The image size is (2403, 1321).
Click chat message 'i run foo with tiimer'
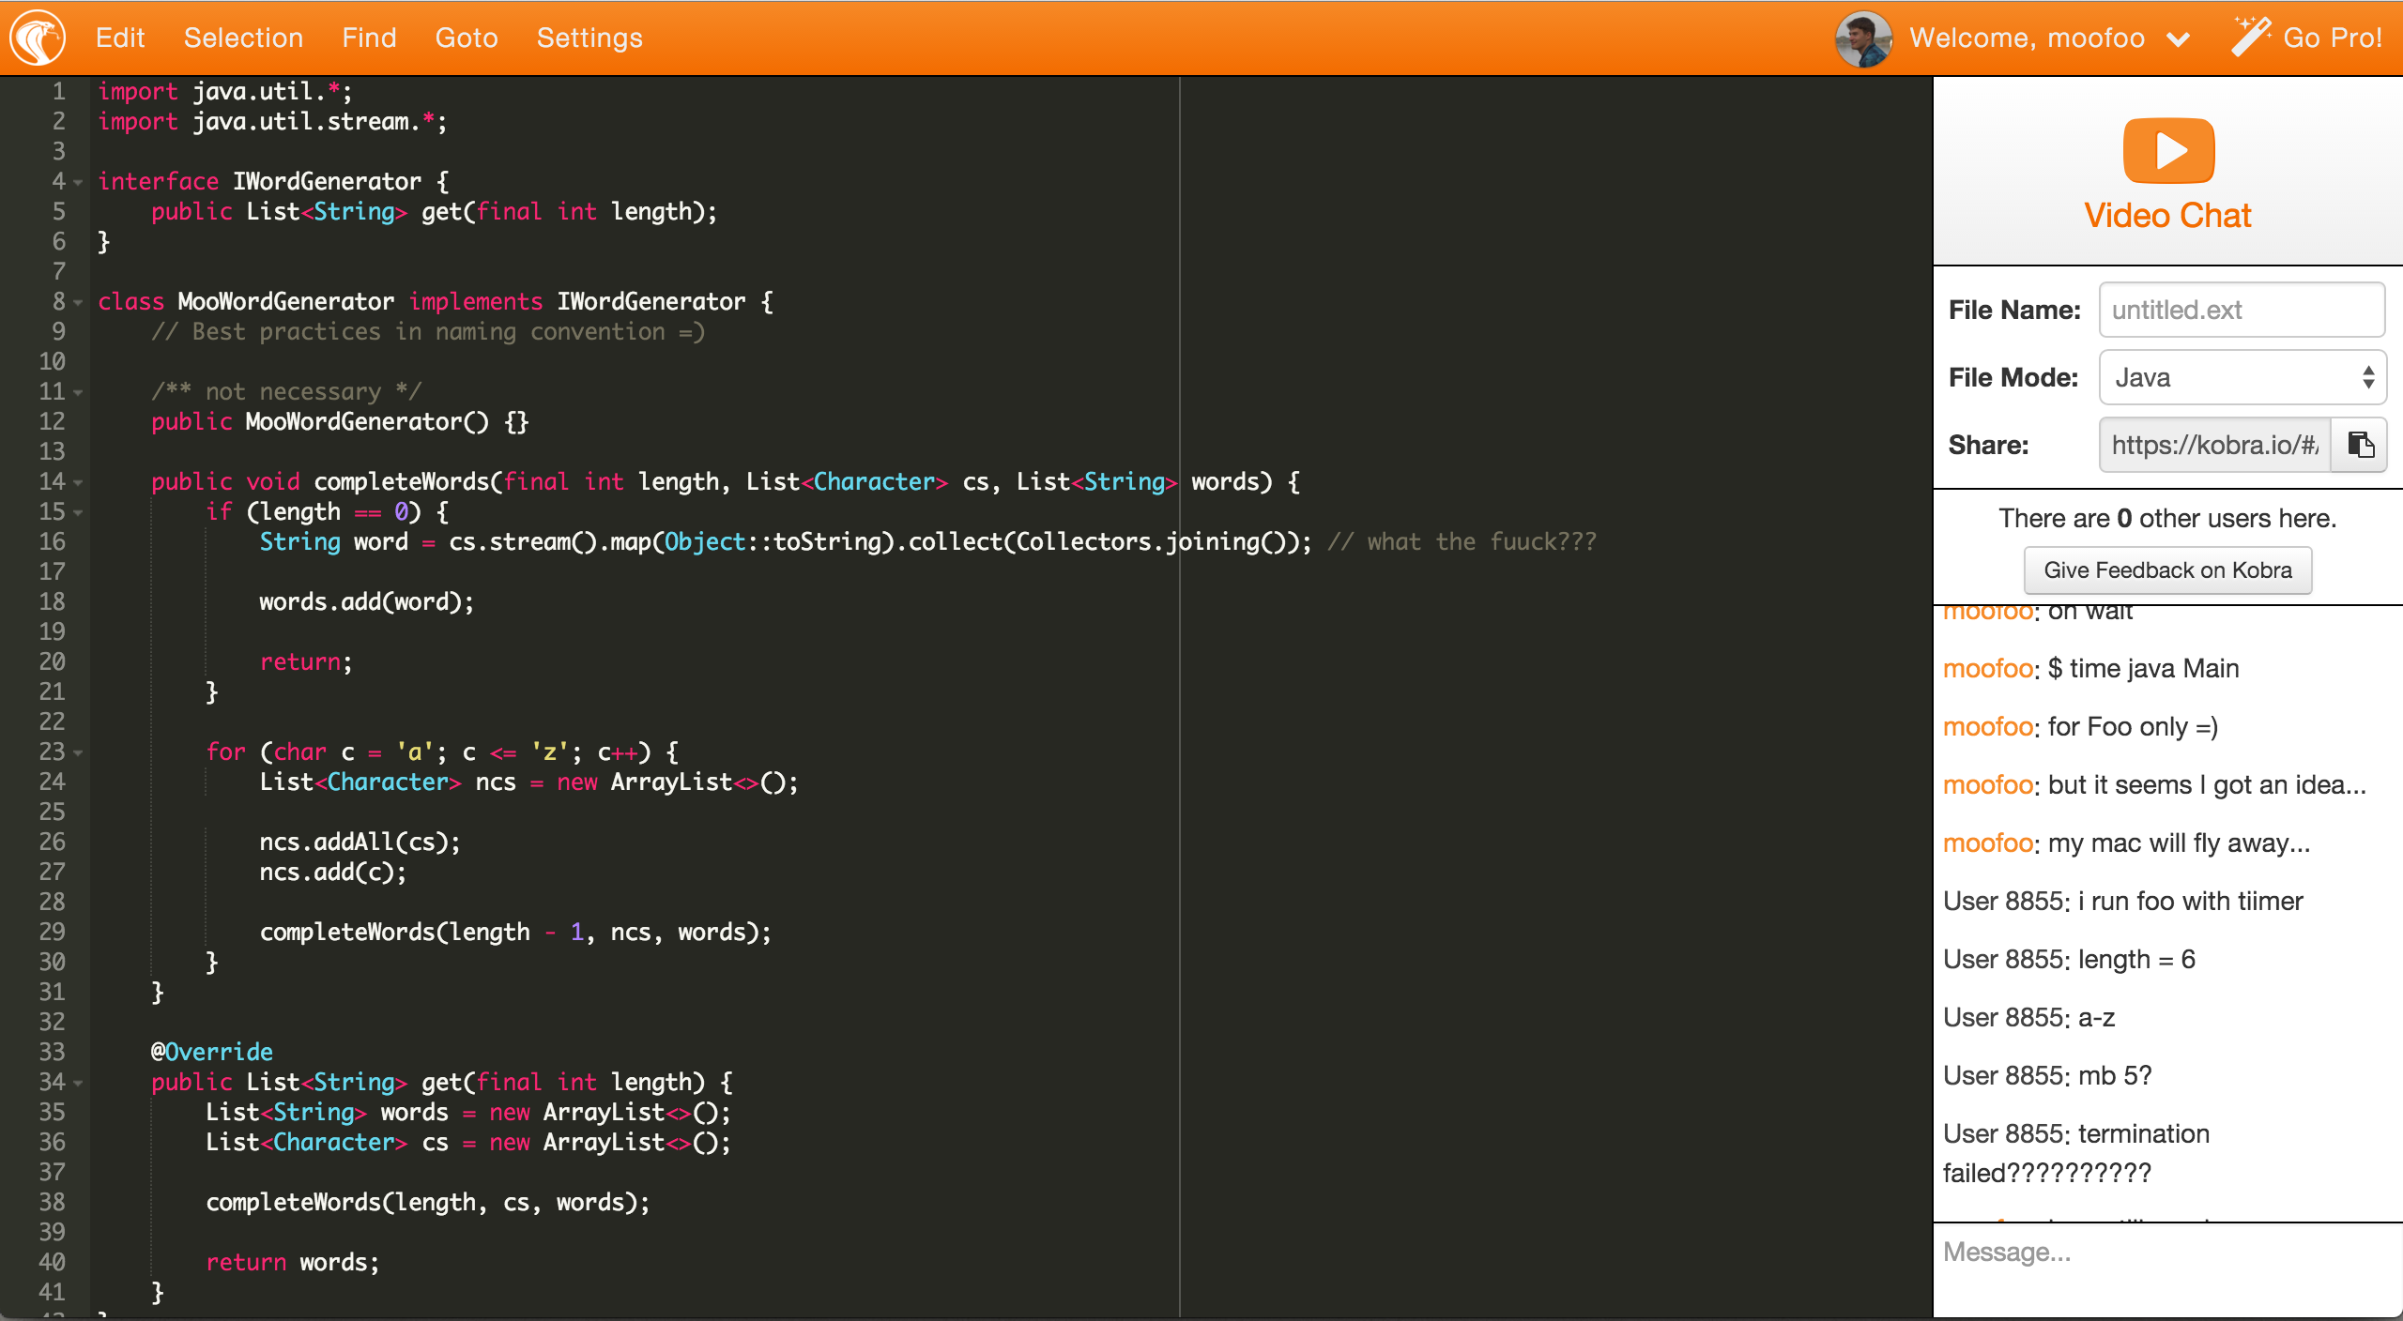[x=2191, y=901]
